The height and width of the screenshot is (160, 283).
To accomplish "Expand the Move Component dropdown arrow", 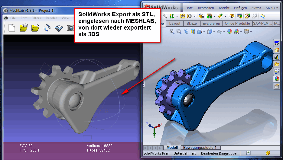I will tap(195, 16).
